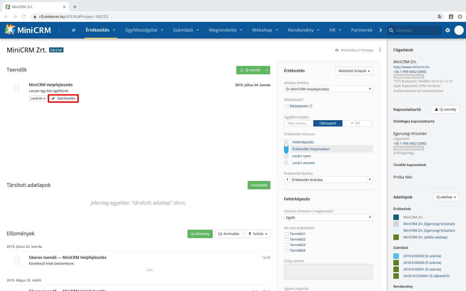Image resolution: width=466 pixels, height=291 pixels.
Task: Go to the home icon in navigation
Action: [x=74, y=30]
